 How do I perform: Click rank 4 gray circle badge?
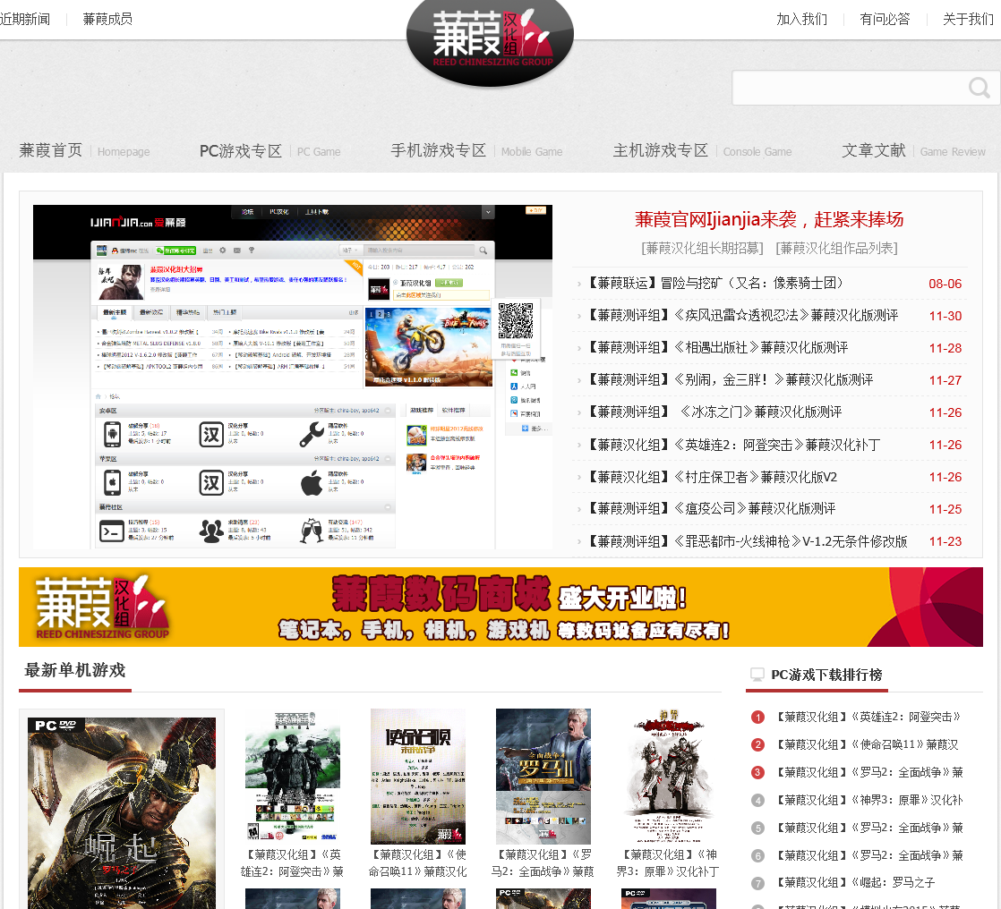coord(757,800)
